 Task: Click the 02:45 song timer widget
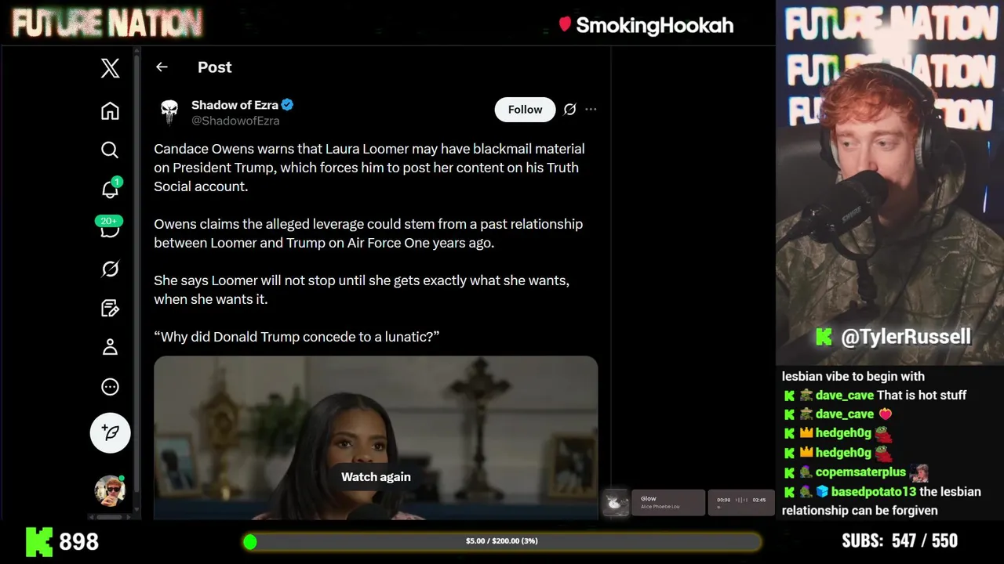pyautogui.click(x=741, y=503)
